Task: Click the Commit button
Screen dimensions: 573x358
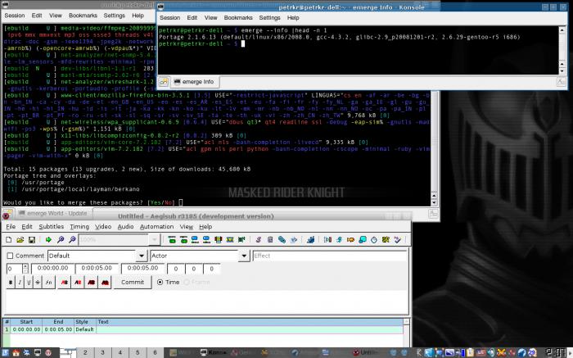Action: tap(133, 283)
